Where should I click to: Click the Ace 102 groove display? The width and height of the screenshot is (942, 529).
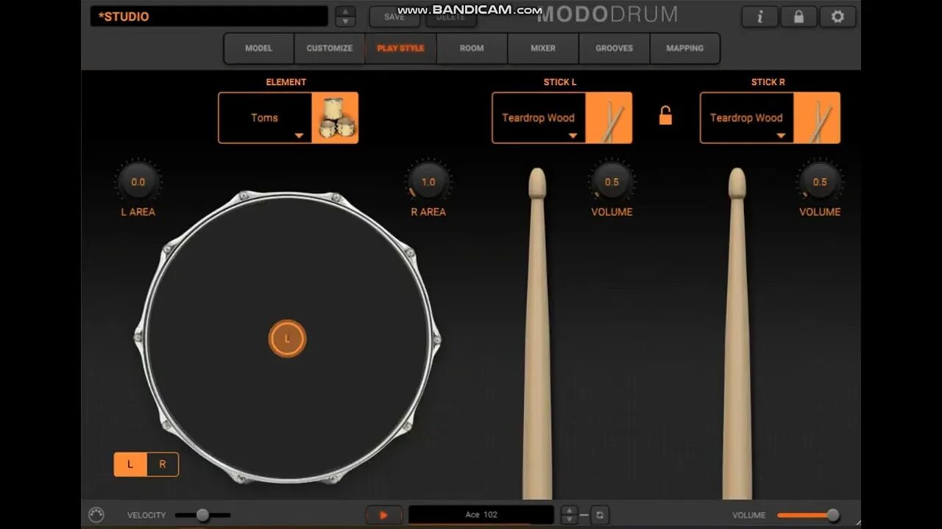481,515
